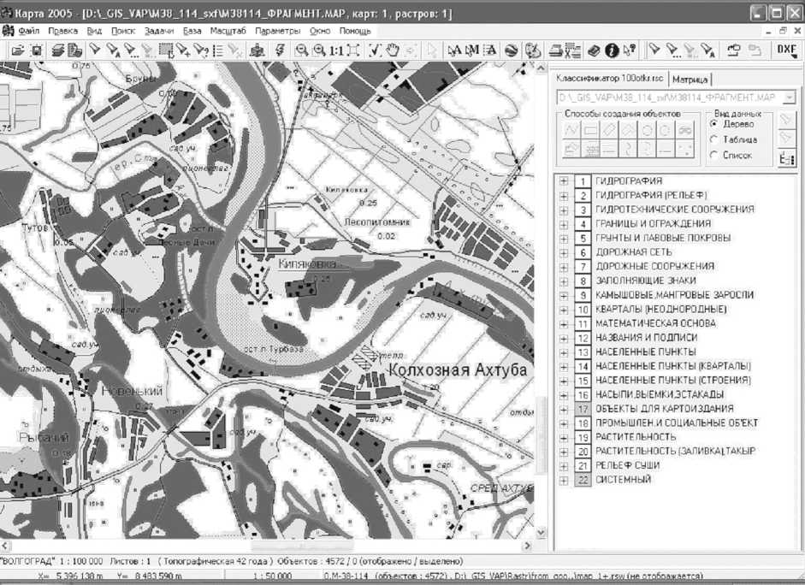The image size is (805, 585).
Task: Click the Колхозная Ахтуба map label
Action: [x=458, y=370]
